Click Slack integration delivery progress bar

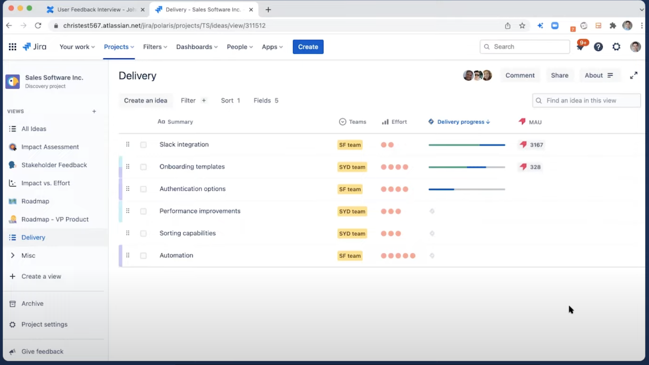point(467,145)
